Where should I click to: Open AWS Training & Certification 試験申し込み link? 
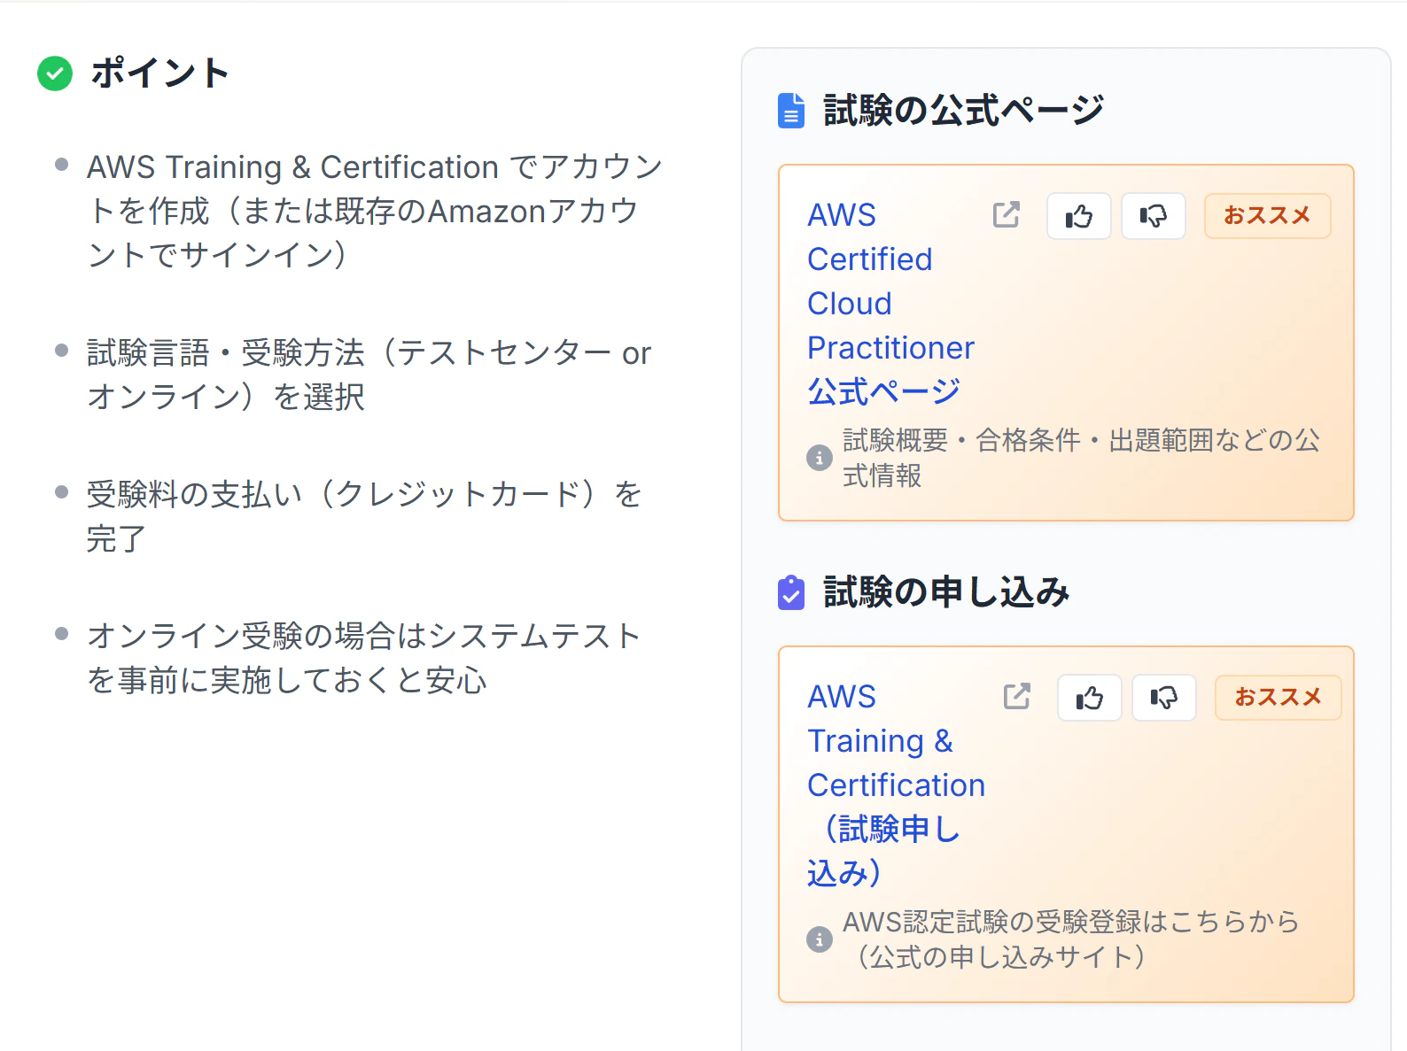(895, 784)
